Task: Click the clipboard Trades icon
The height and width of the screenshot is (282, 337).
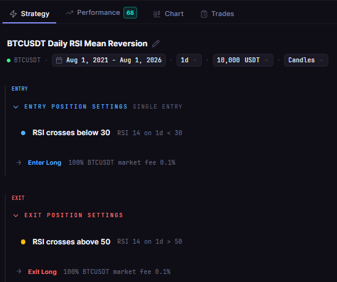Action: (204, 14)
